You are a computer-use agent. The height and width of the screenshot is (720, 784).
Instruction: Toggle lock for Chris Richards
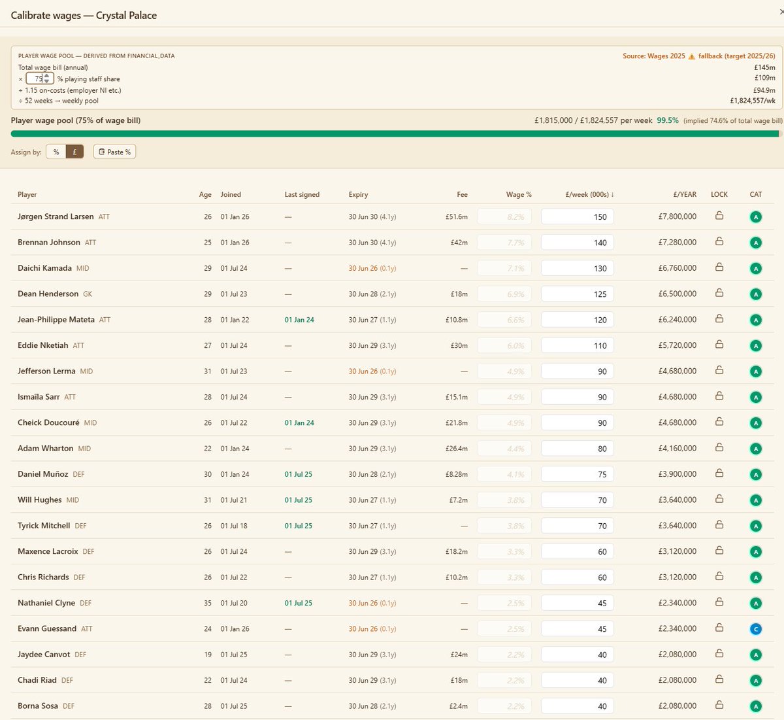[719, 576]
